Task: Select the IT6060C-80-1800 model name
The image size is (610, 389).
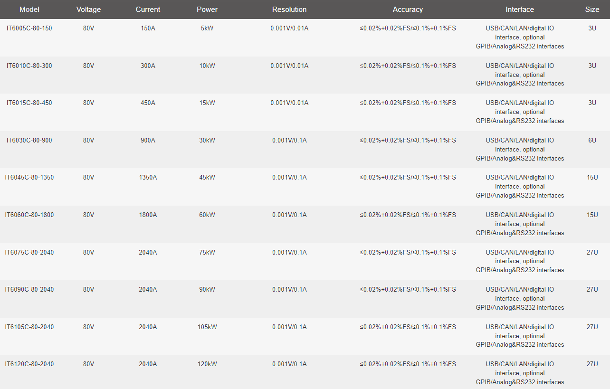Action: click(x=29, y=215)
